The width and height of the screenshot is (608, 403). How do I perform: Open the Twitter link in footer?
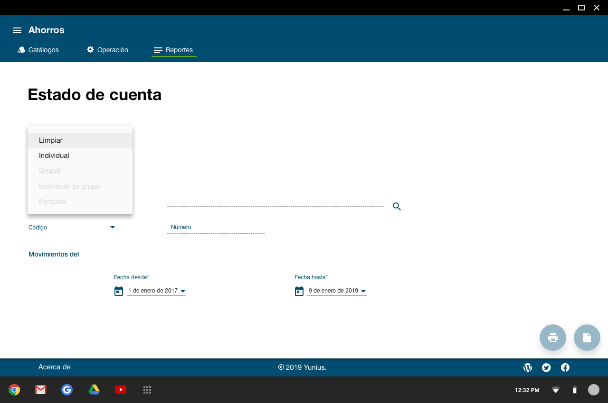click(x=546, y=367)
